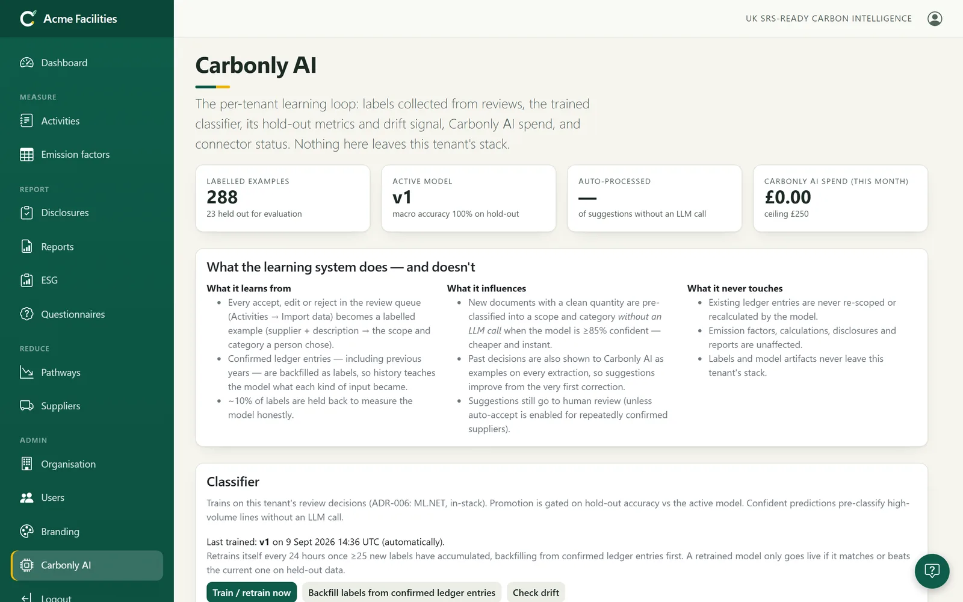Click 'What it learns from' heading

(x=249, y=288)
